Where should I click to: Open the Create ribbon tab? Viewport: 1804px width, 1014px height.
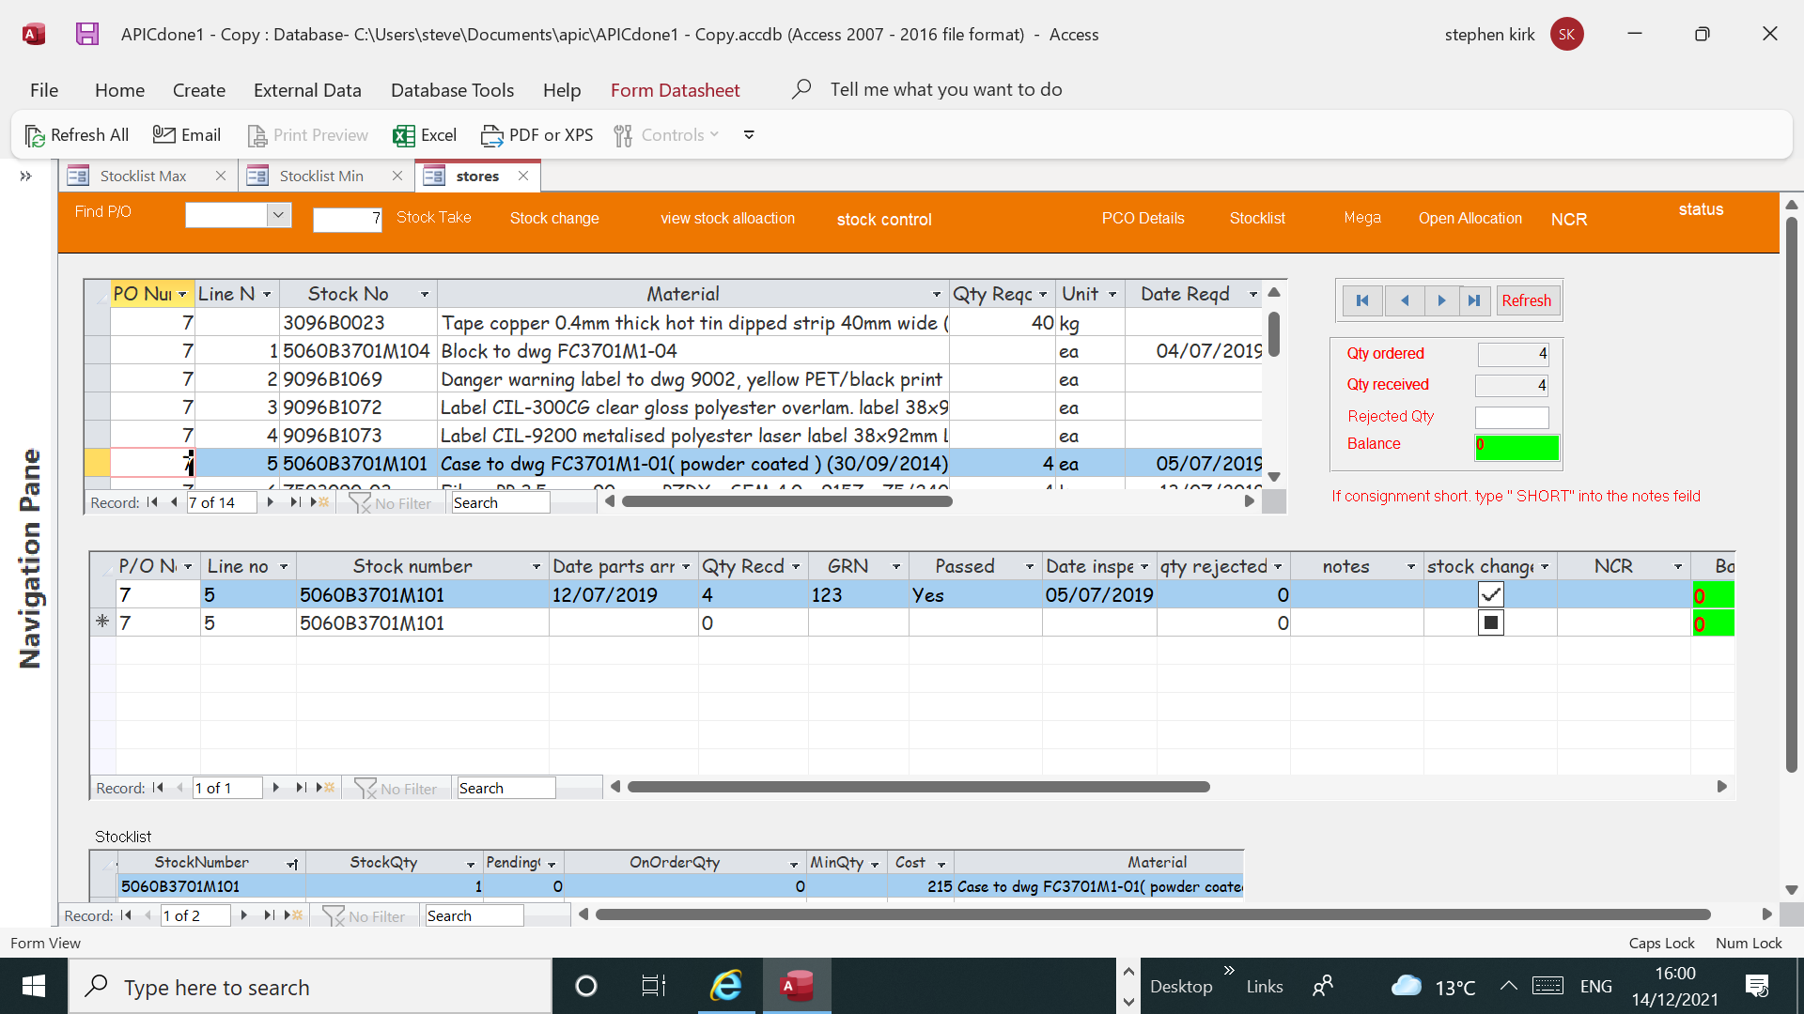[x=199, y=90]
